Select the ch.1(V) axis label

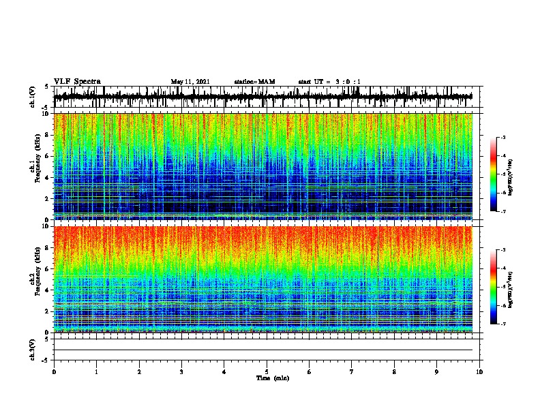(33, 97)
